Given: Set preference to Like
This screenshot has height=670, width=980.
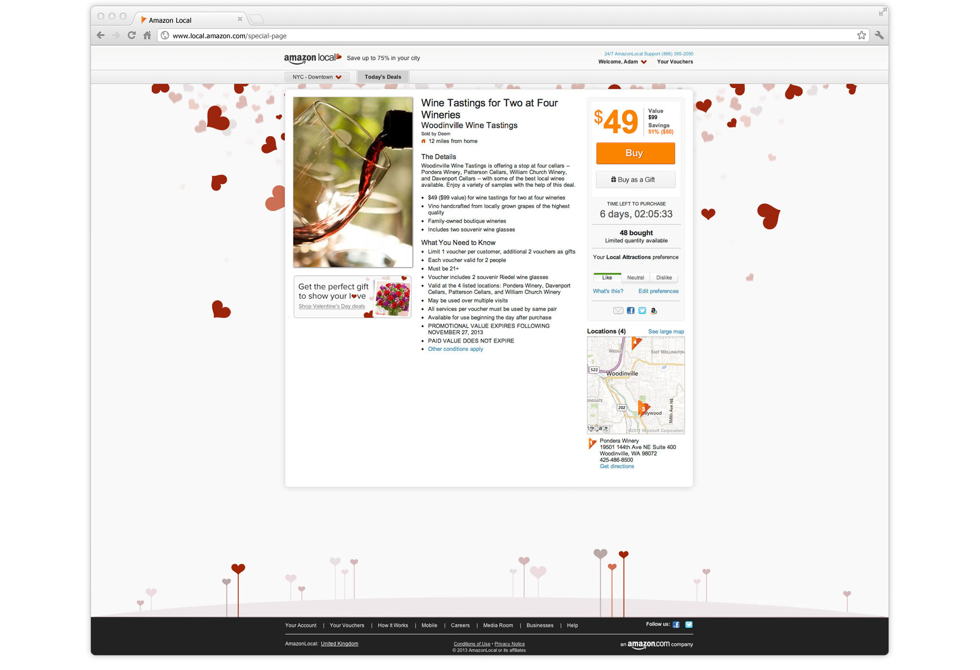Looking at the screenshot, I should click(x=608, y=278).
